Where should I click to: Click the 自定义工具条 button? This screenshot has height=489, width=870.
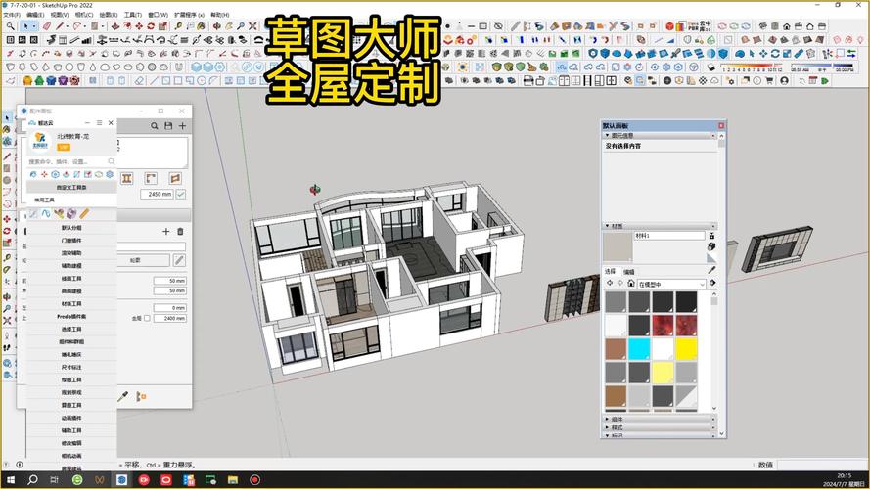click(x=71, y=188)
